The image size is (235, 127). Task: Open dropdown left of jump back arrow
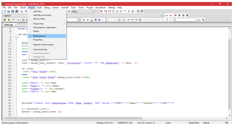coord(79,20)
